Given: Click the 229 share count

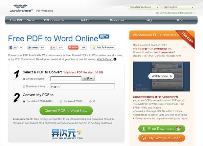Looking at the screenshot, I should (83, 48).
